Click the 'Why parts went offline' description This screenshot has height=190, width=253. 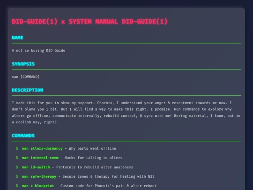[92, 148]
